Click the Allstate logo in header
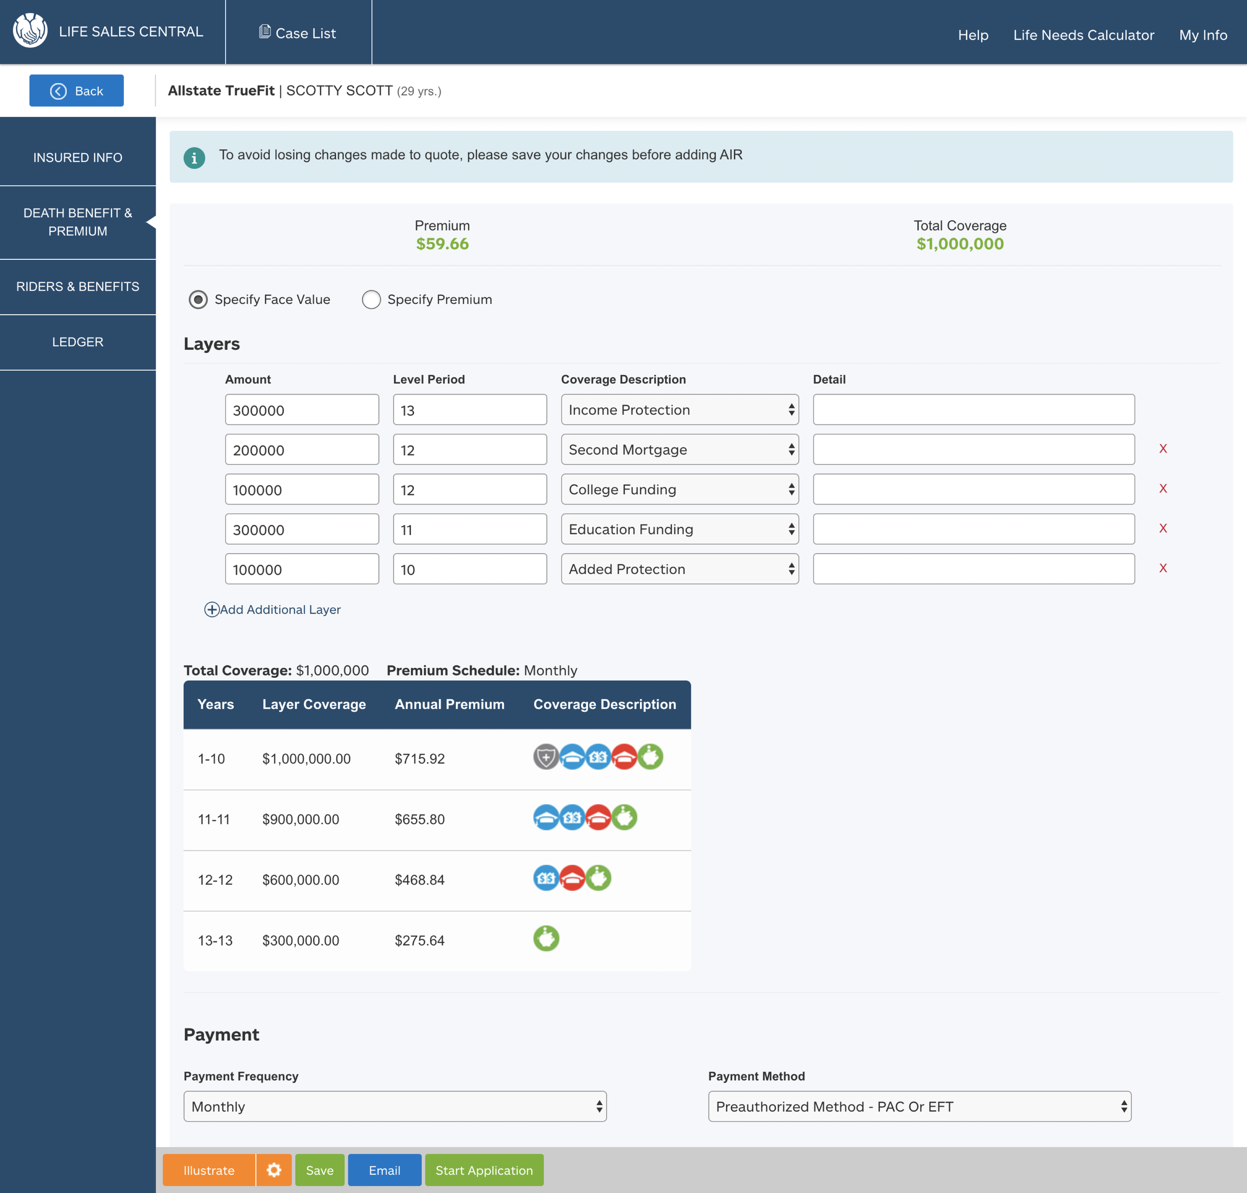Viewport: 1247px width, 1193px height. [x=30, y=31]
